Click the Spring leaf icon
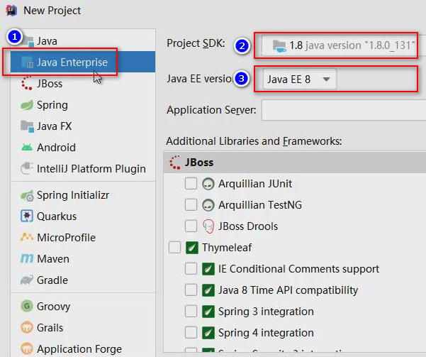The height and width of the screenshot is (357, 426). (x=27, y=105)
